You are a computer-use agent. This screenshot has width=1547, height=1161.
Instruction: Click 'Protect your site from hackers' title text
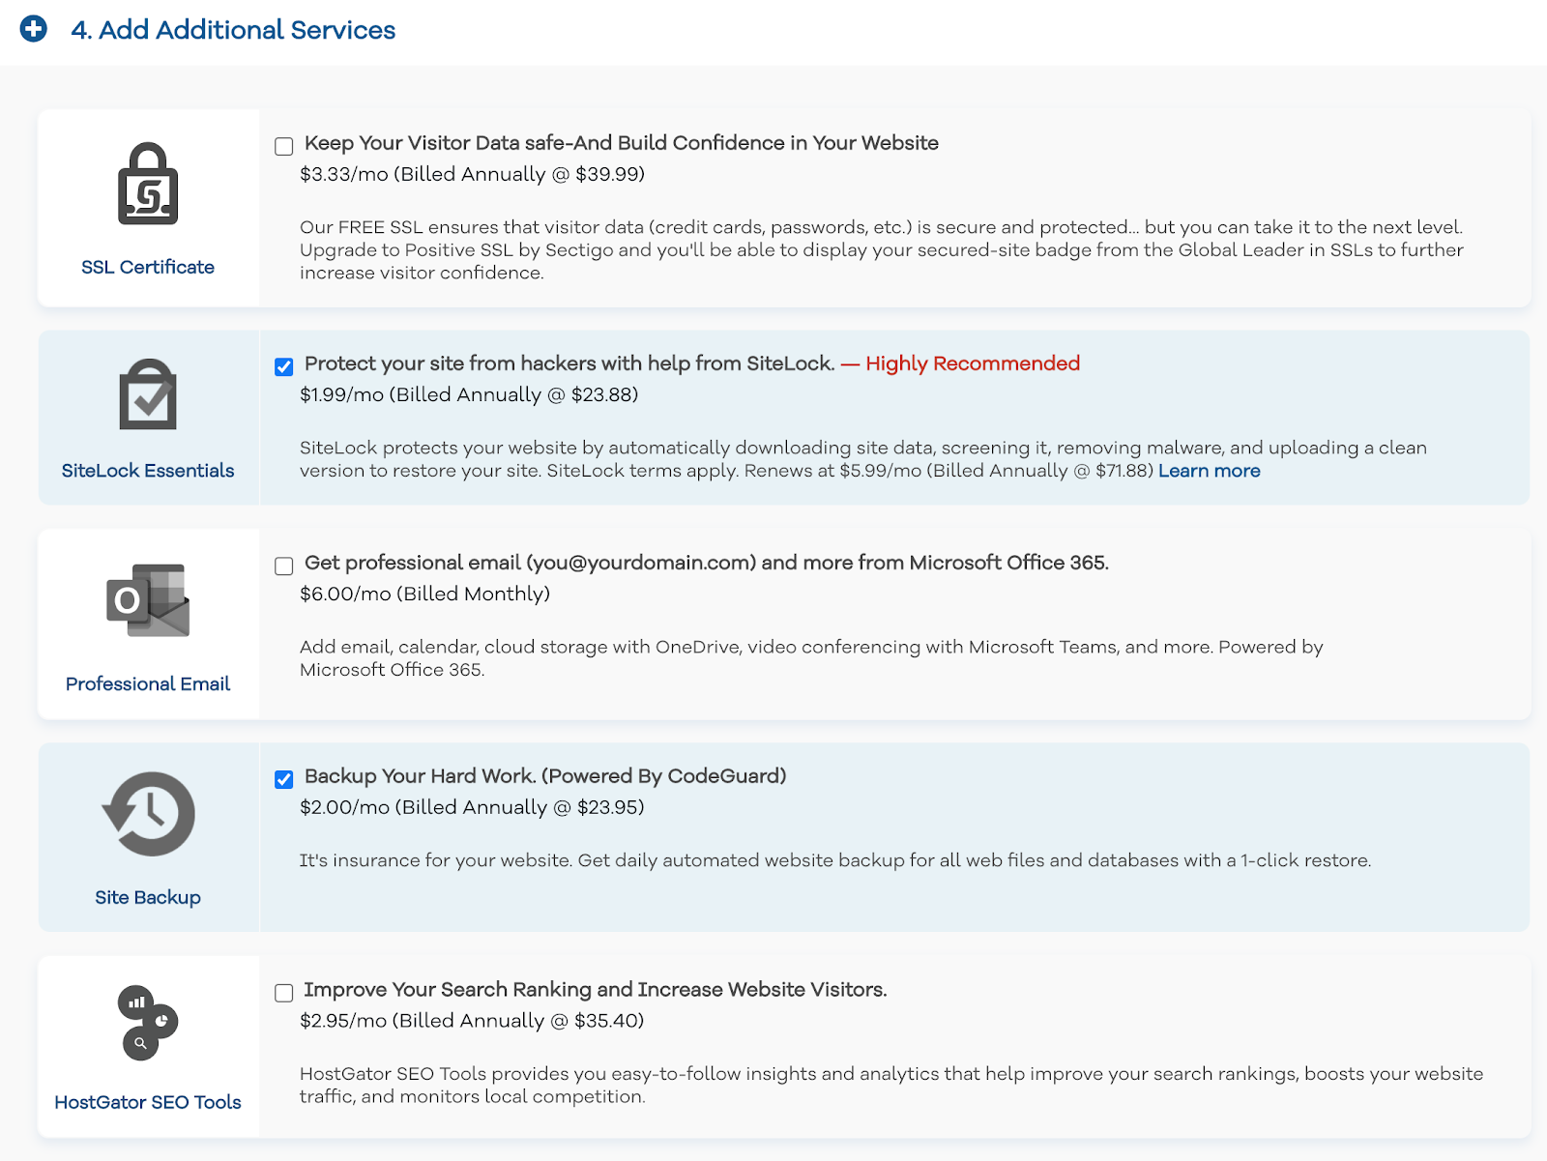click(x=569, y=363)
